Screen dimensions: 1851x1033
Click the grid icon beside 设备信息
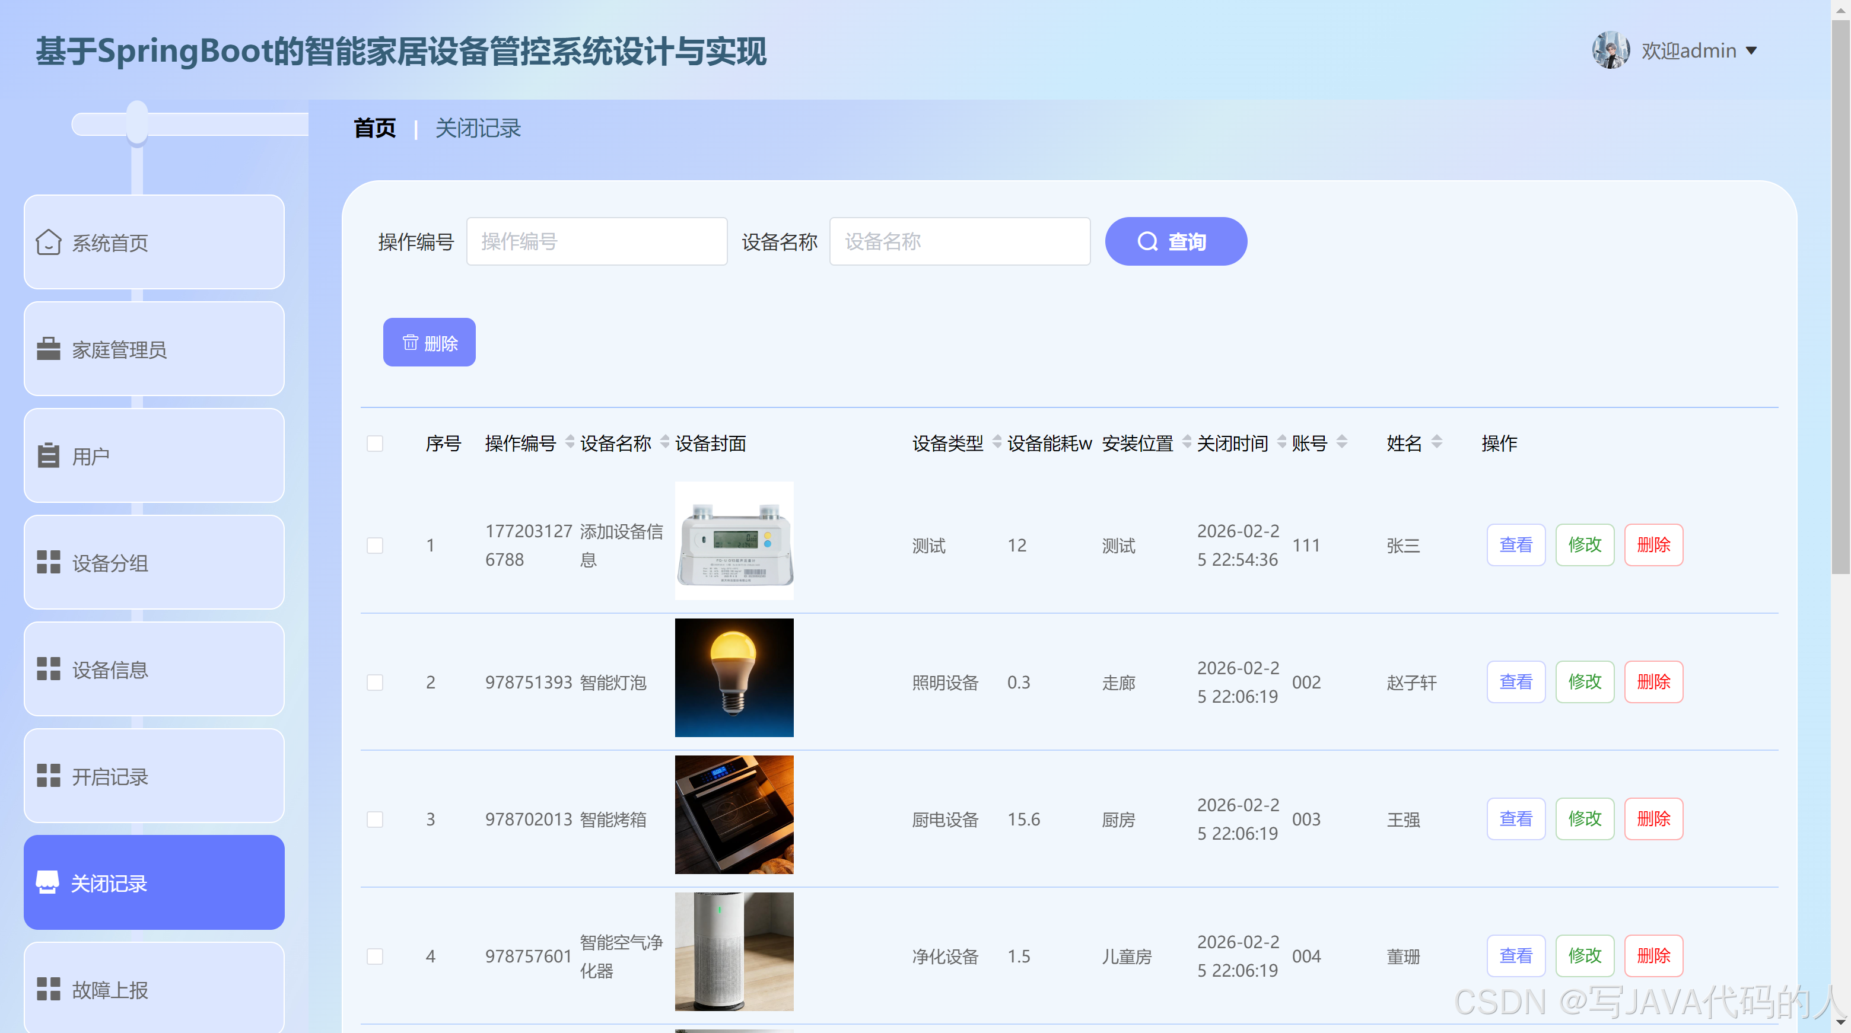tap(48, 669)
